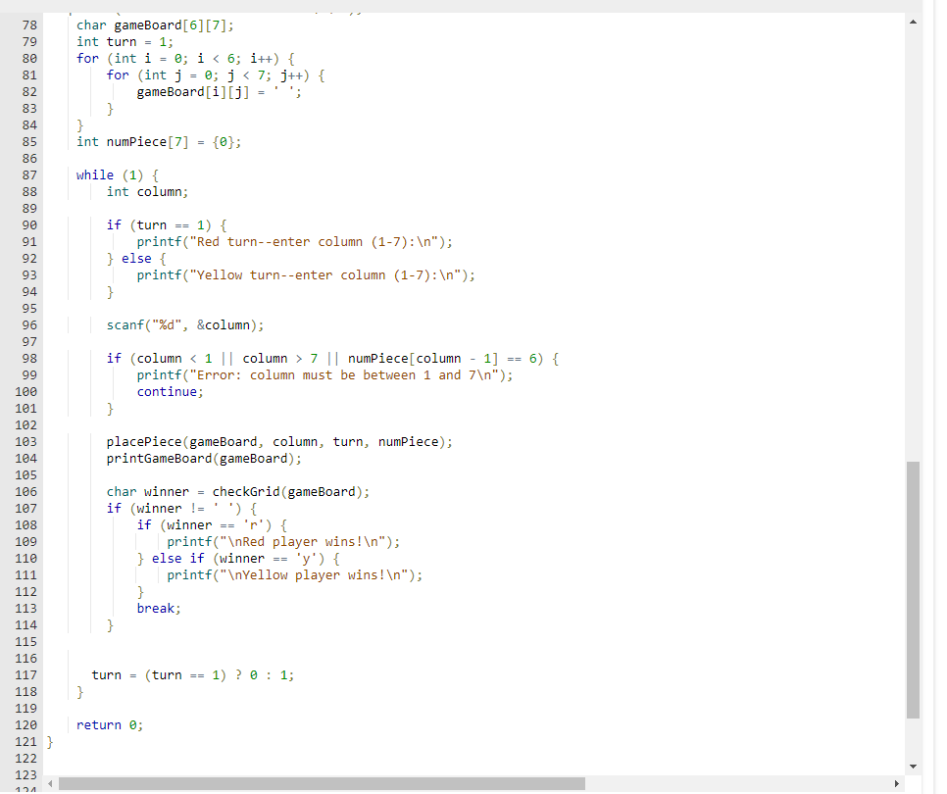The height and width of the screenshot is (794, 947).
Task: Click the break statement on line 113
Action: tap(156, 608)
